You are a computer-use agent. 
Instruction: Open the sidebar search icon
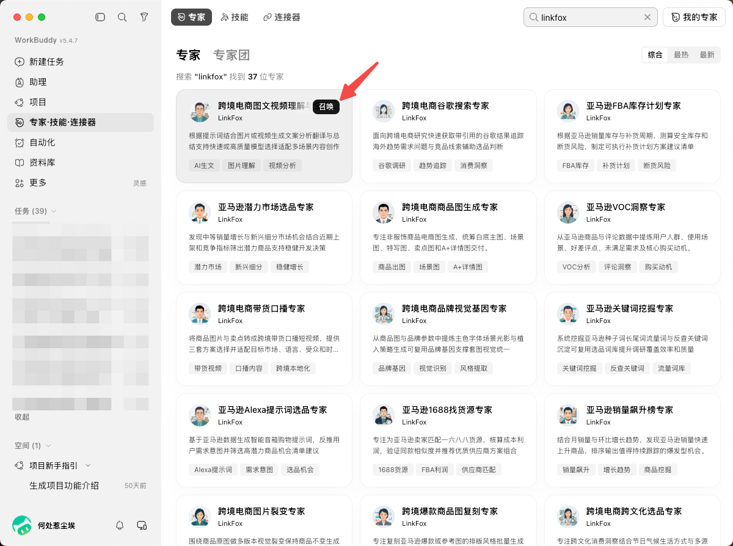coord(122,17)
